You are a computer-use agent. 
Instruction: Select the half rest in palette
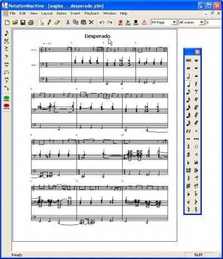196,76
